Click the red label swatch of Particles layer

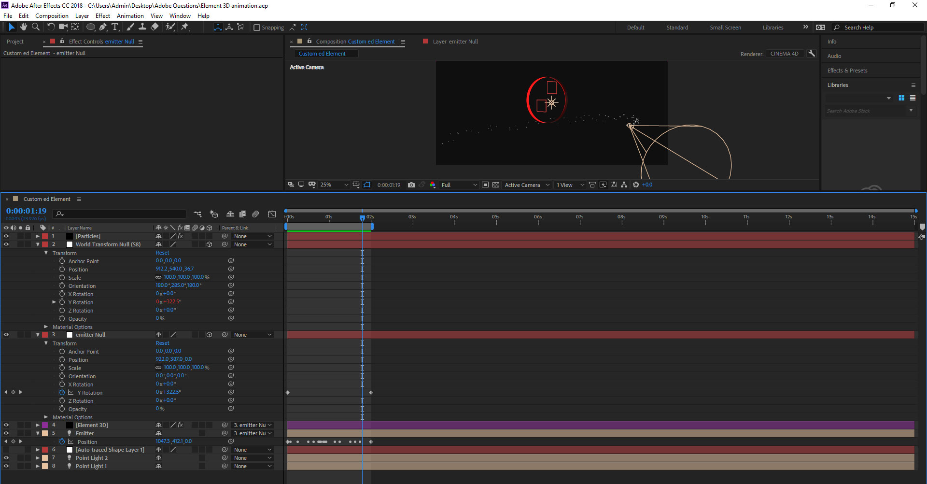tap(45, 236)
